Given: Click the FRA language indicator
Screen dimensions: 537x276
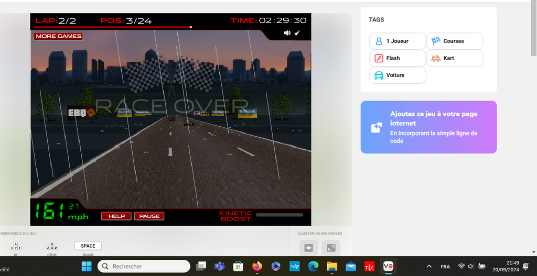Looking at the screenshot, I should pyautogui.click(x=445, y=267).
